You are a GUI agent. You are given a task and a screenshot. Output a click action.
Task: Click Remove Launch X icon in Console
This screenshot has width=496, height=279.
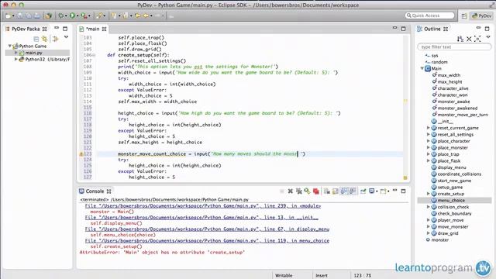290,191
